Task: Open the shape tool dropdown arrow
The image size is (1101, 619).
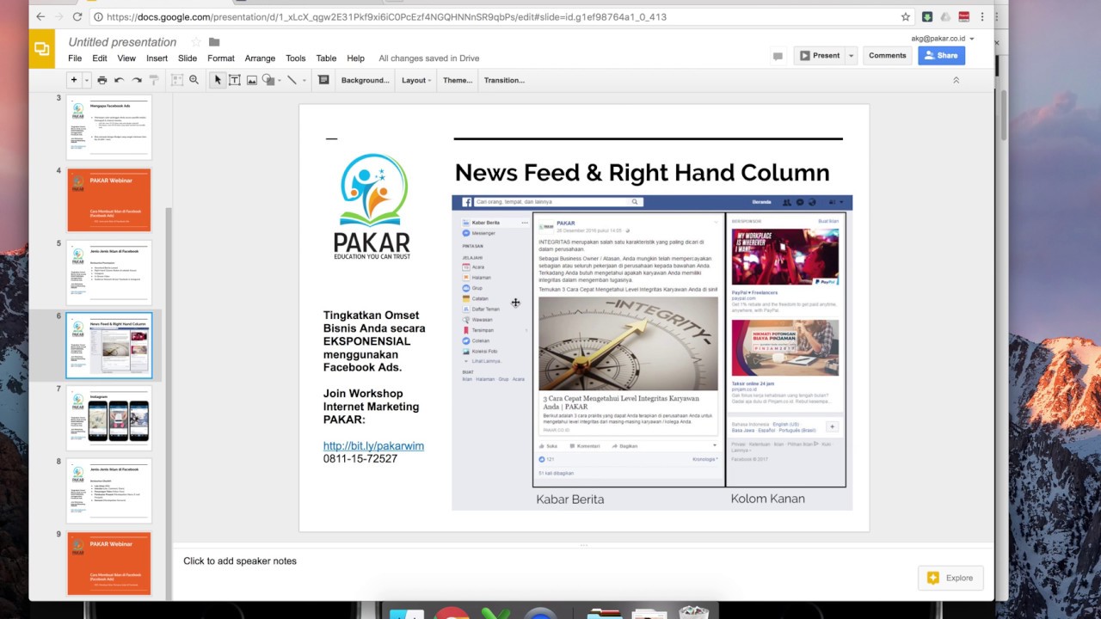Action: [279, 80]
